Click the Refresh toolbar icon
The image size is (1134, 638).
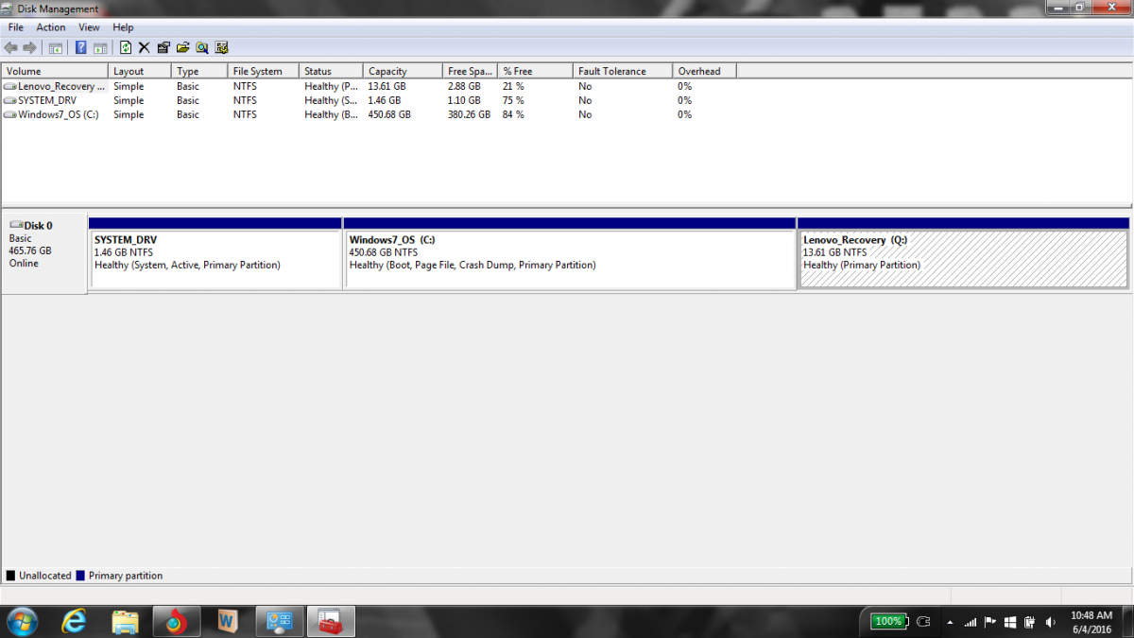tap(126, 47)
